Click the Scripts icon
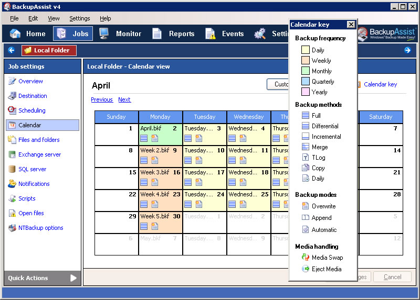The height and width of the screenshot is (300, 420). 12,198
